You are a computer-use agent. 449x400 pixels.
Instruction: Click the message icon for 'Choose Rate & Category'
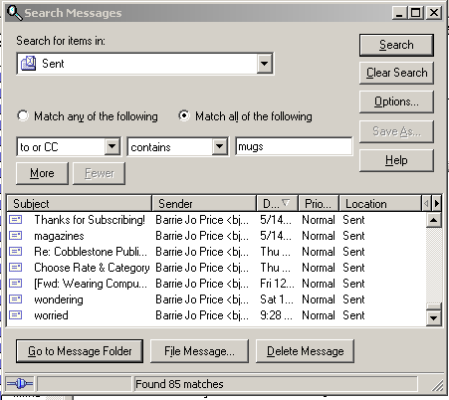pyautogui.click(x=16, y=268)
